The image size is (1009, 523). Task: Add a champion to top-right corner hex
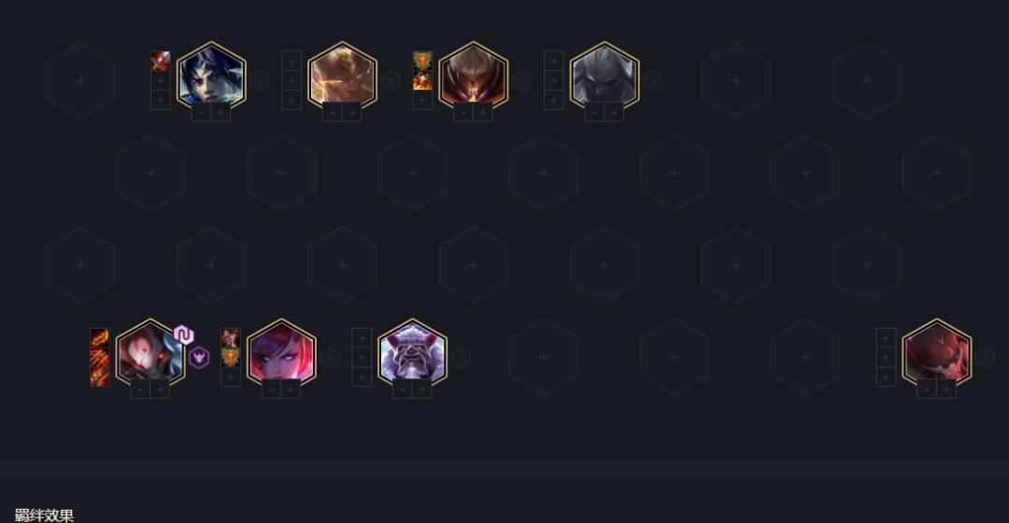[x=867, y=80]
